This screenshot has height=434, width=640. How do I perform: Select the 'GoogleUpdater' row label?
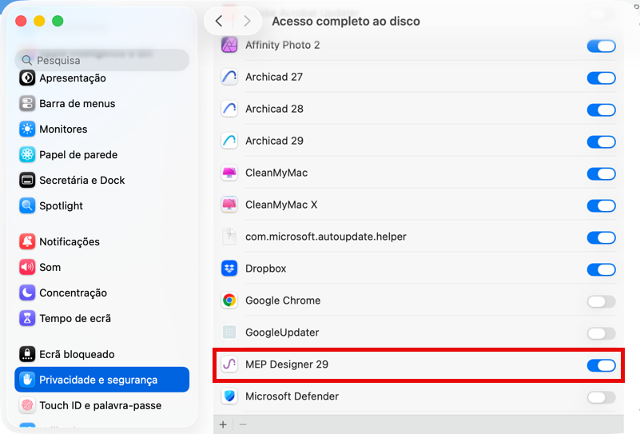[282, 332]
